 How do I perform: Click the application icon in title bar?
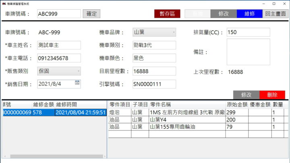tap(4, 3)
